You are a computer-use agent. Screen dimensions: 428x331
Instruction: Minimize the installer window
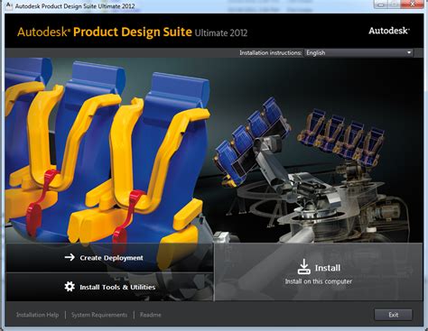381,5
